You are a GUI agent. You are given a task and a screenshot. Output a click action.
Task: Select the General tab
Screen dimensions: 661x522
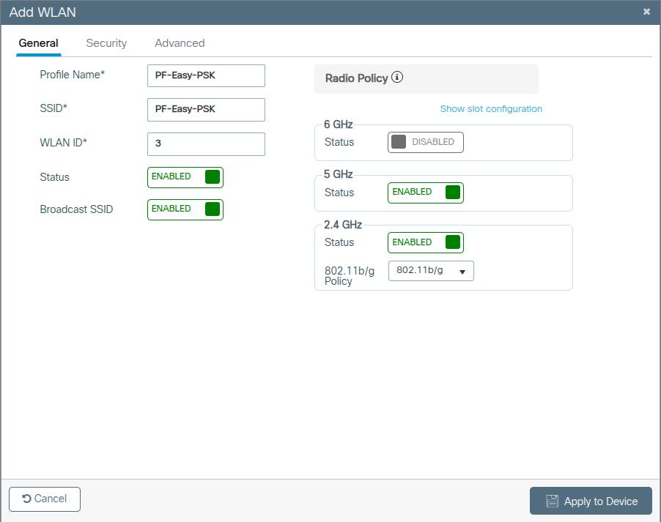pyautogui.click(x=38, y=43)
